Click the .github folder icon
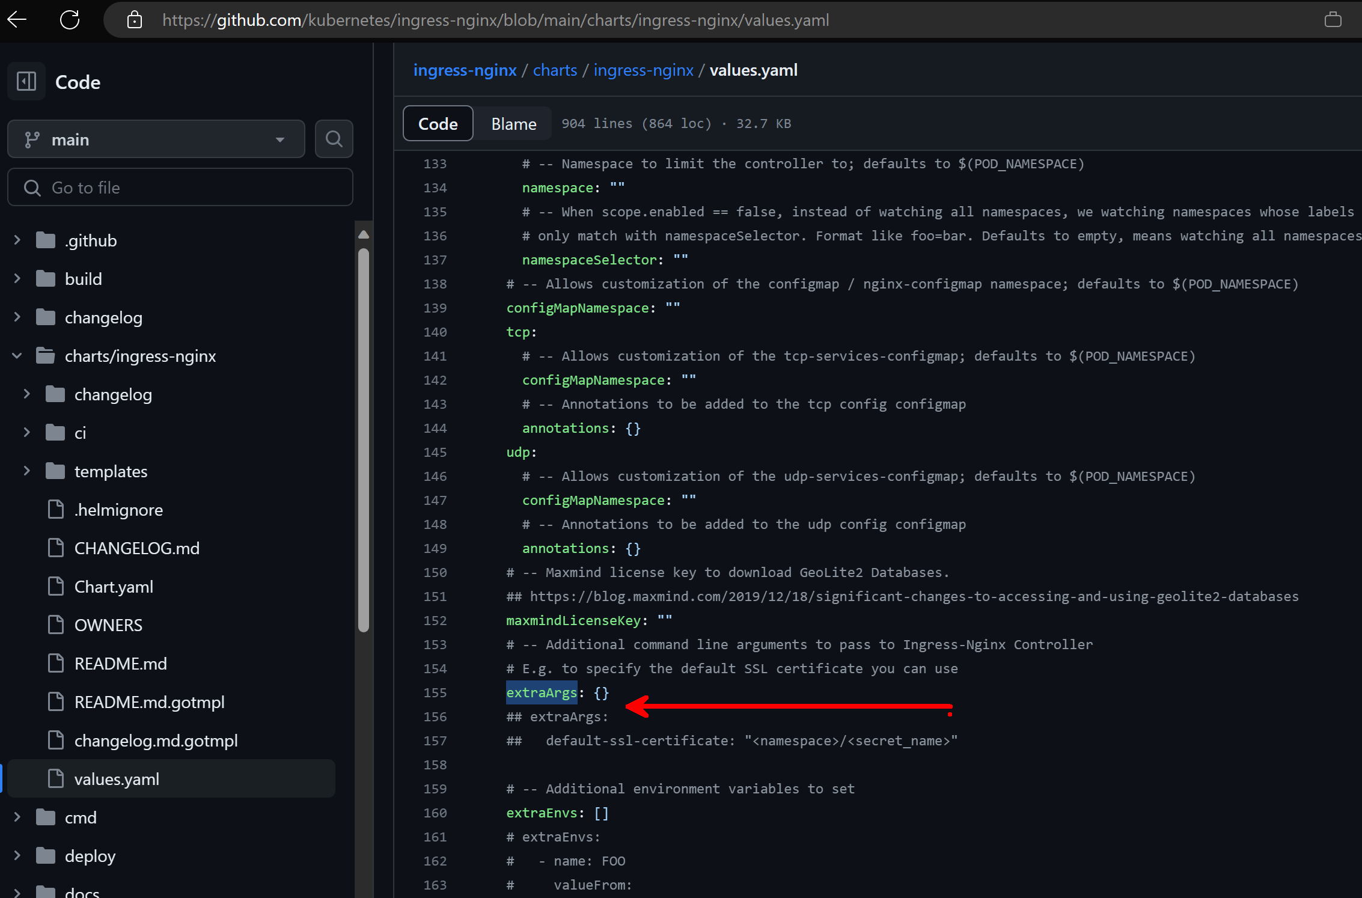 click(46, 240)
